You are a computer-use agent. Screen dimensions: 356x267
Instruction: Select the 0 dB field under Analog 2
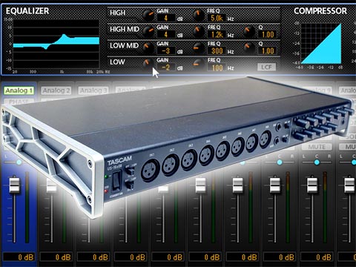[56, 257]
